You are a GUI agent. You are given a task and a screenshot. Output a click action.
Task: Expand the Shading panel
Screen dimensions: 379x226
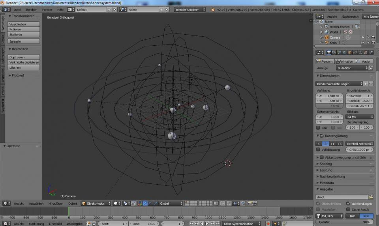326,164
